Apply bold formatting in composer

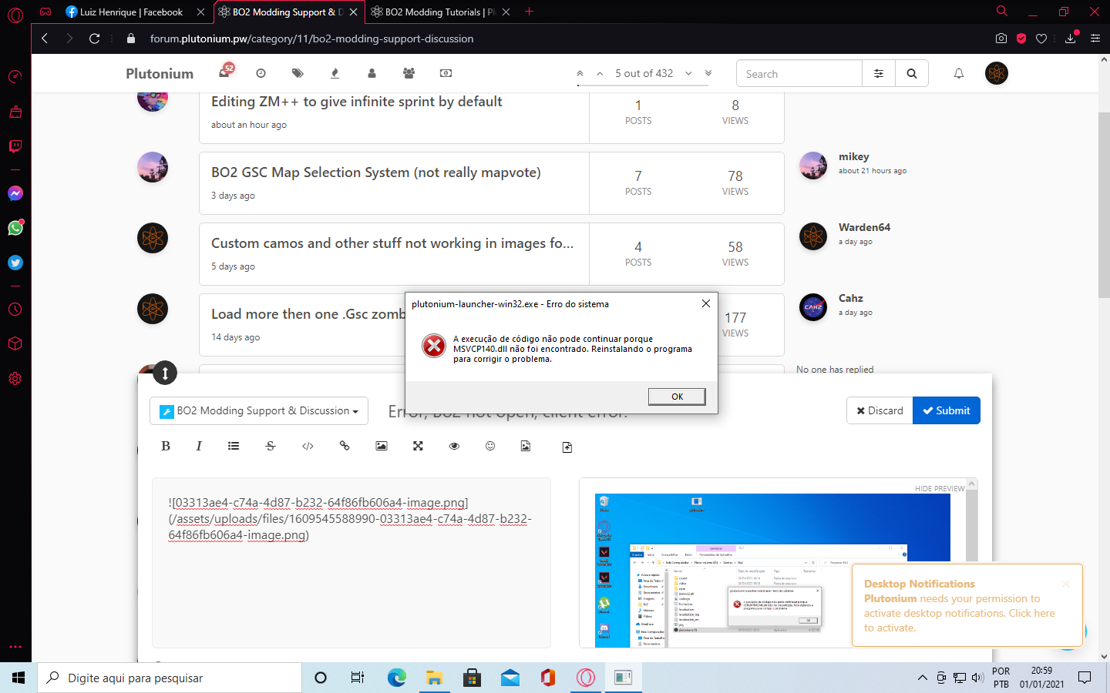click(166, 446)
